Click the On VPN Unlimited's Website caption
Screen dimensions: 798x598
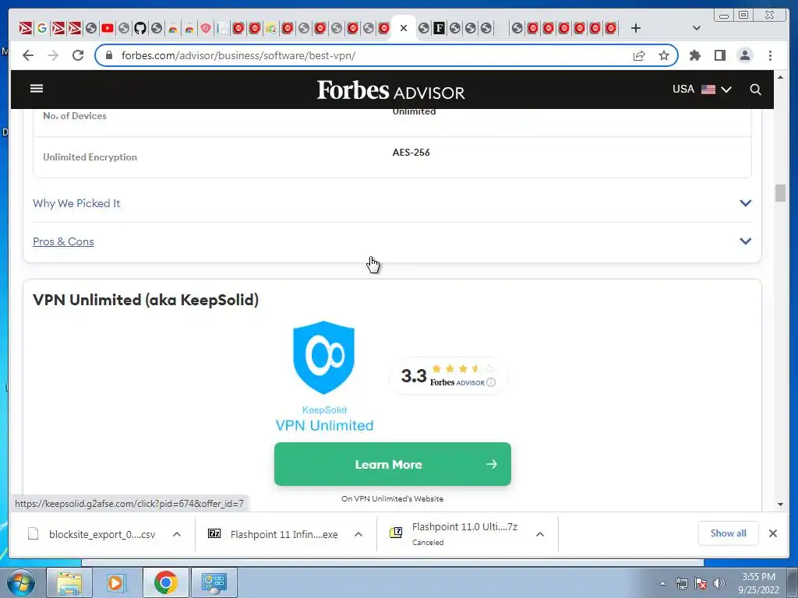coord(393,499)
